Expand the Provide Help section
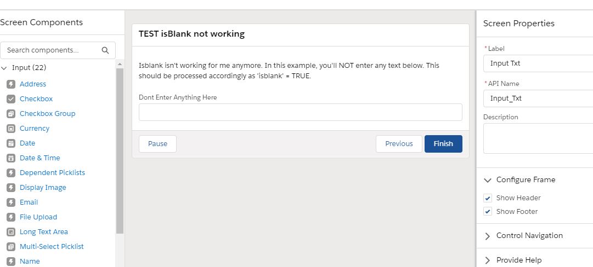593x267 pixels. [x=488, y=260]
